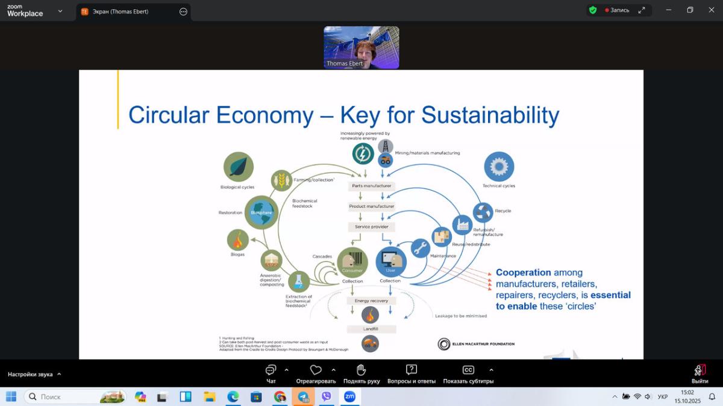Open the Chat panel icon
The width and height of the screenshot is (723, 406).
[x=271, y=370]
